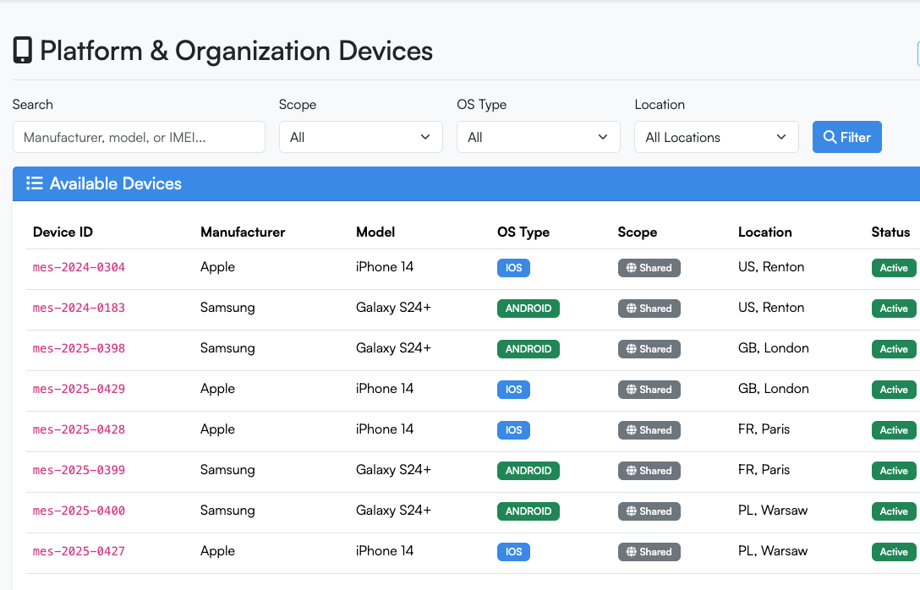Click ANDROID badge in mes-2025-0398 row
The height and width of the screenshot is (590, 920).
click(x=528, y=349)
